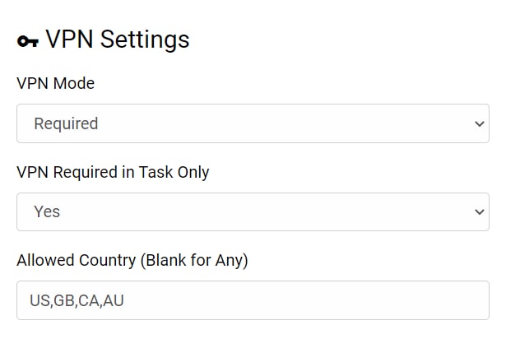Open the VPN Required in Task Only dropdown
Image resolution: width=506 pixels, height=339 pixels.
click(x=253, y=211)
